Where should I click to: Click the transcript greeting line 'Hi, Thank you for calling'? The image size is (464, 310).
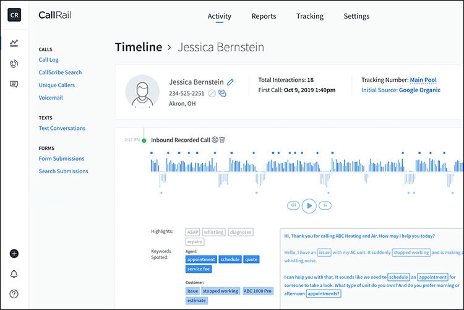[x=359, y=236]
